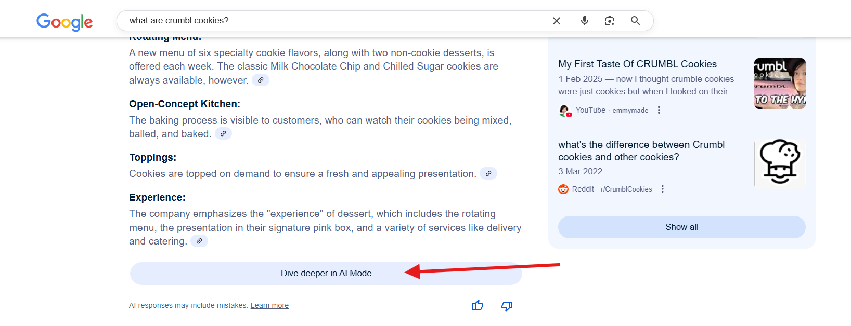851x326 pixels.
Task: Click Dive deeper in AI Mode
Action: [326, 274]
